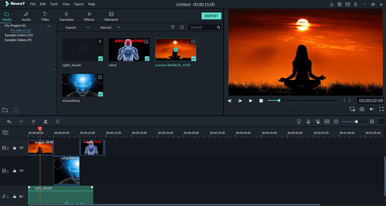This screenshot has height=206, width=386.
Task: Switch to the Transition tab
Action: click(66, 16)
